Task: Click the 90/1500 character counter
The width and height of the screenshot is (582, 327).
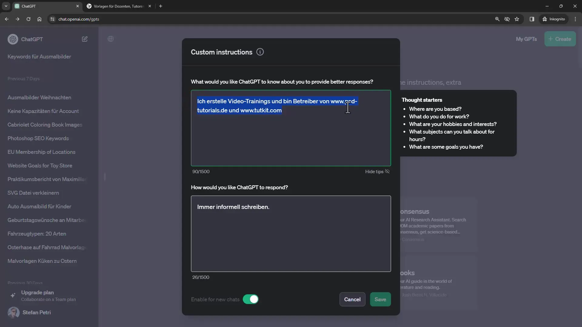Action: pos(201,172)
